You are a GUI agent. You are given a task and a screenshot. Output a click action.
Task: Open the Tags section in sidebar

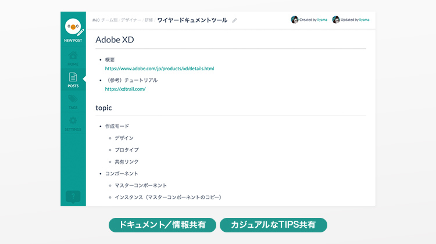click(x=73, y=102)
